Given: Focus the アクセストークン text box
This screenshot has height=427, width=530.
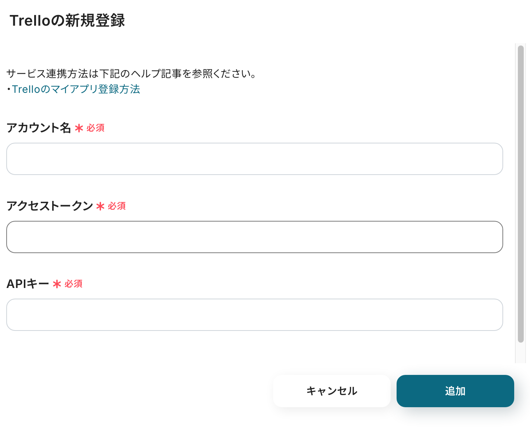Looking at the screenshot, I should pos(254,237).
